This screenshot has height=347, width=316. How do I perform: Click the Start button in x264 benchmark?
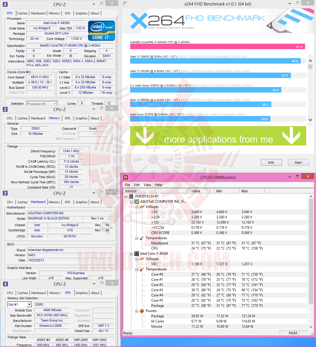298,163
